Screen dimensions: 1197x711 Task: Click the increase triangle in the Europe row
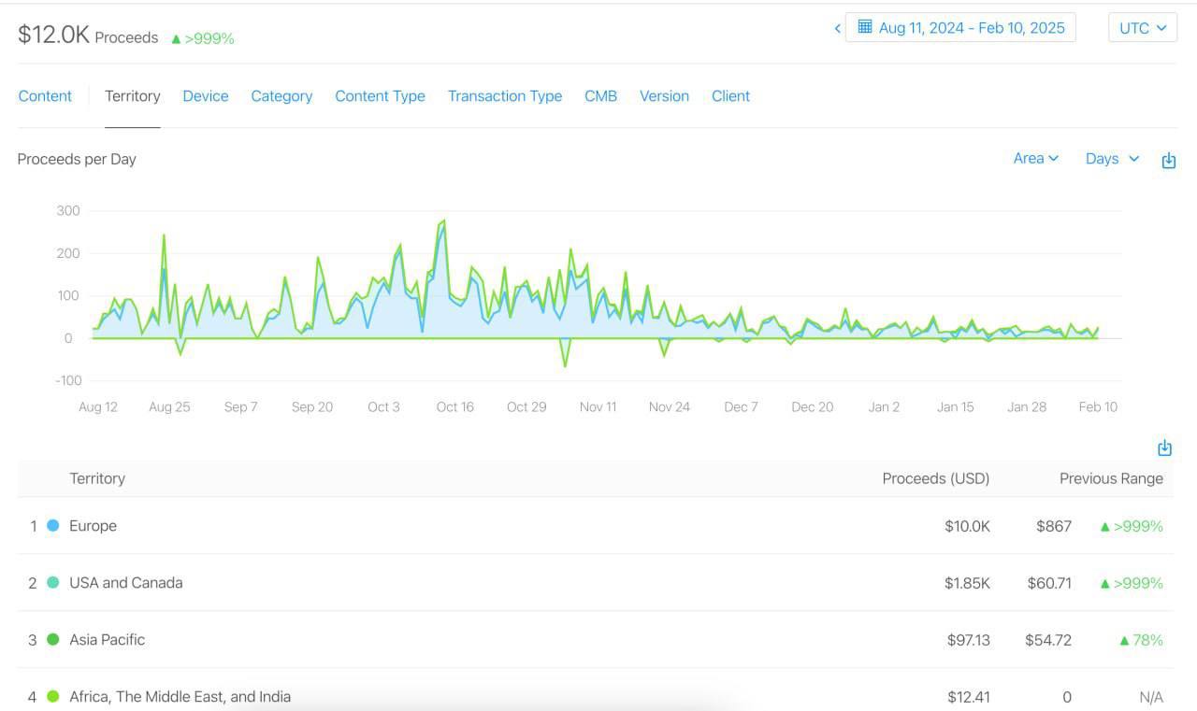tap(1103, 526)
